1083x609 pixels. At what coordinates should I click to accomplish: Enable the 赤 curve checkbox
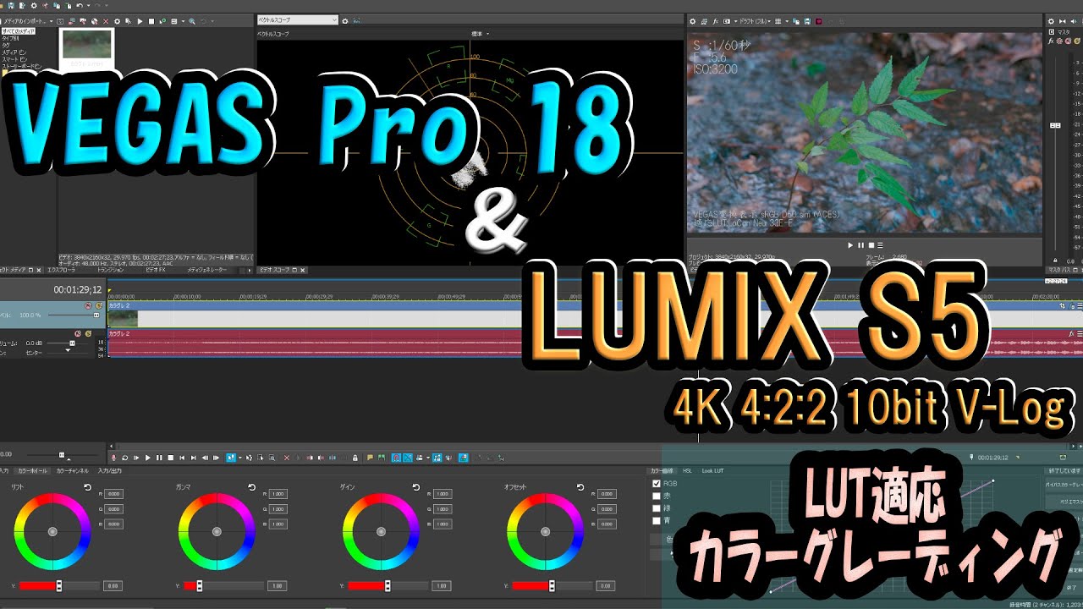[x=656, y=497]
